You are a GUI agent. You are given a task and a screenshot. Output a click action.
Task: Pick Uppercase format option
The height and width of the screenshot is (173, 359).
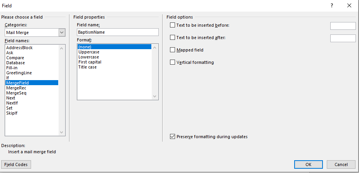tap(88, 52)
